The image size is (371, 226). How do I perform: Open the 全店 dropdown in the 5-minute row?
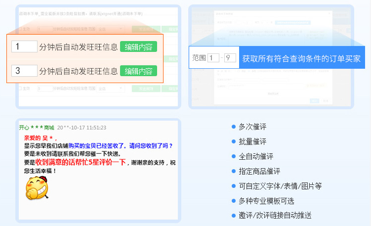[x=111, y=89]
